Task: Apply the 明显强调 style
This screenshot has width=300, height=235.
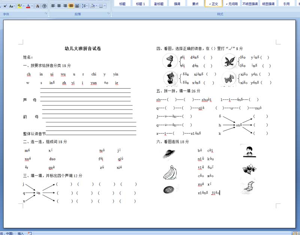Action: [268, 3]
